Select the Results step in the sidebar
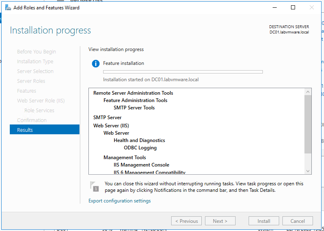The height and width of the screenshot is (231, 324). [x=45, y=130]
